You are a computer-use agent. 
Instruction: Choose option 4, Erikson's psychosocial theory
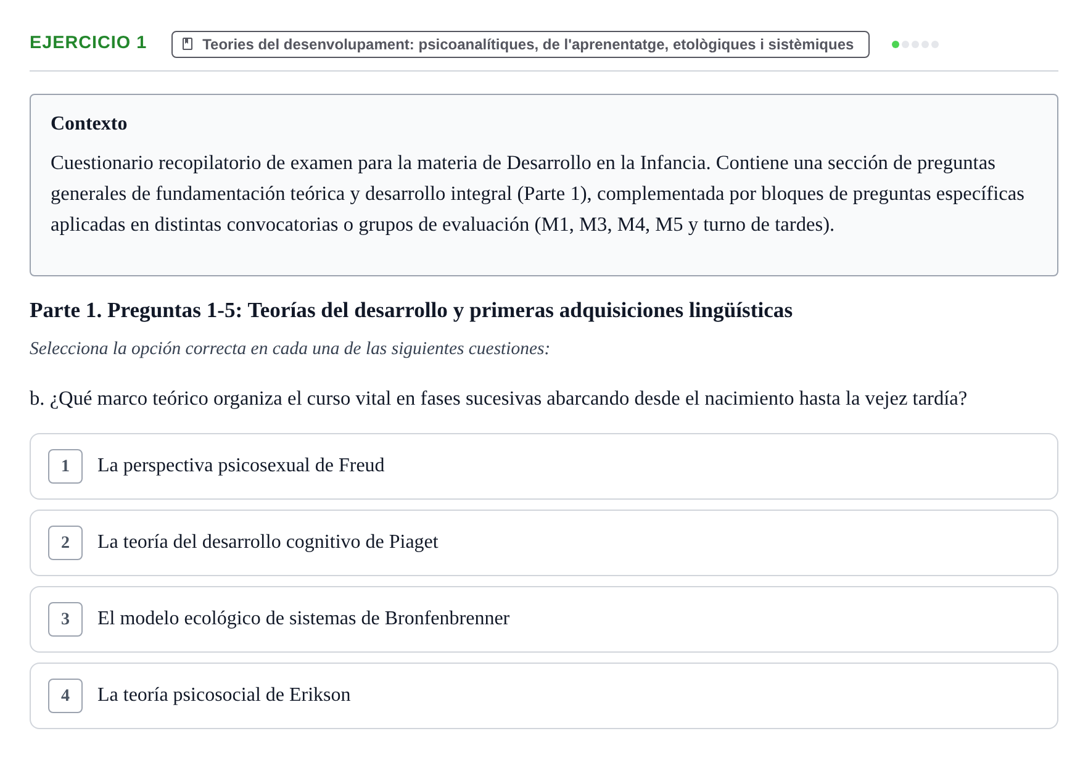pos(543,696)
